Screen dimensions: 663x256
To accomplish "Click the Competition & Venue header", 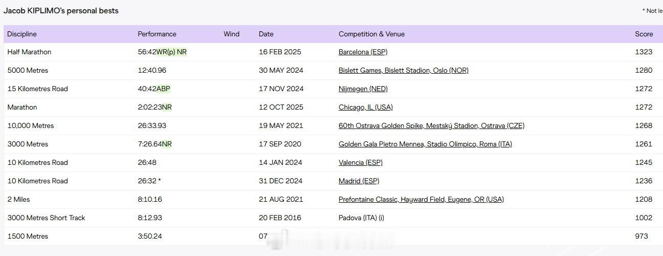I will pyautogui.click(x=371, y=34).
